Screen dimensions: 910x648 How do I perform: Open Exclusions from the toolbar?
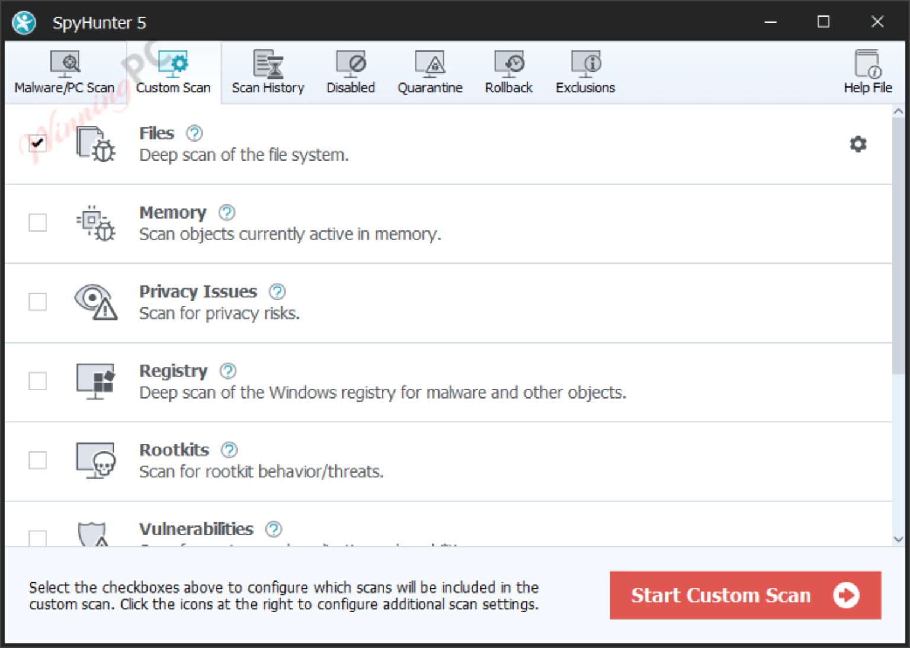pyautogui.click(x=585, y=71)
